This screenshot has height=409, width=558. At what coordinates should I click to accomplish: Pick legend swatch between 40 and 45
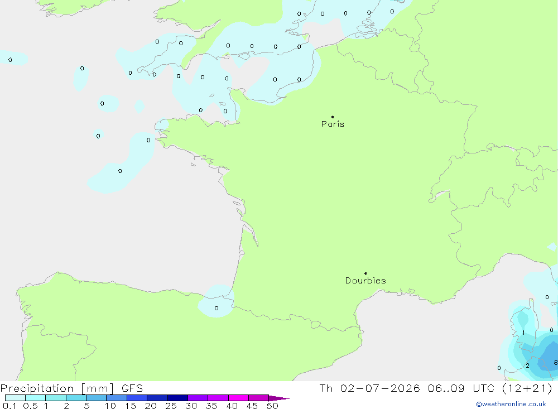238,398
